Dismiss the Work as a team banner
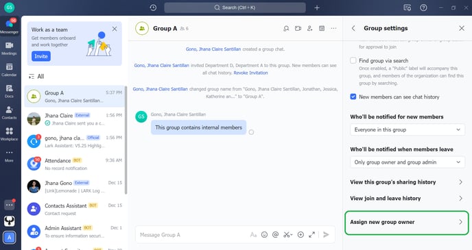472x250 pixels. (x=115, y=29)
